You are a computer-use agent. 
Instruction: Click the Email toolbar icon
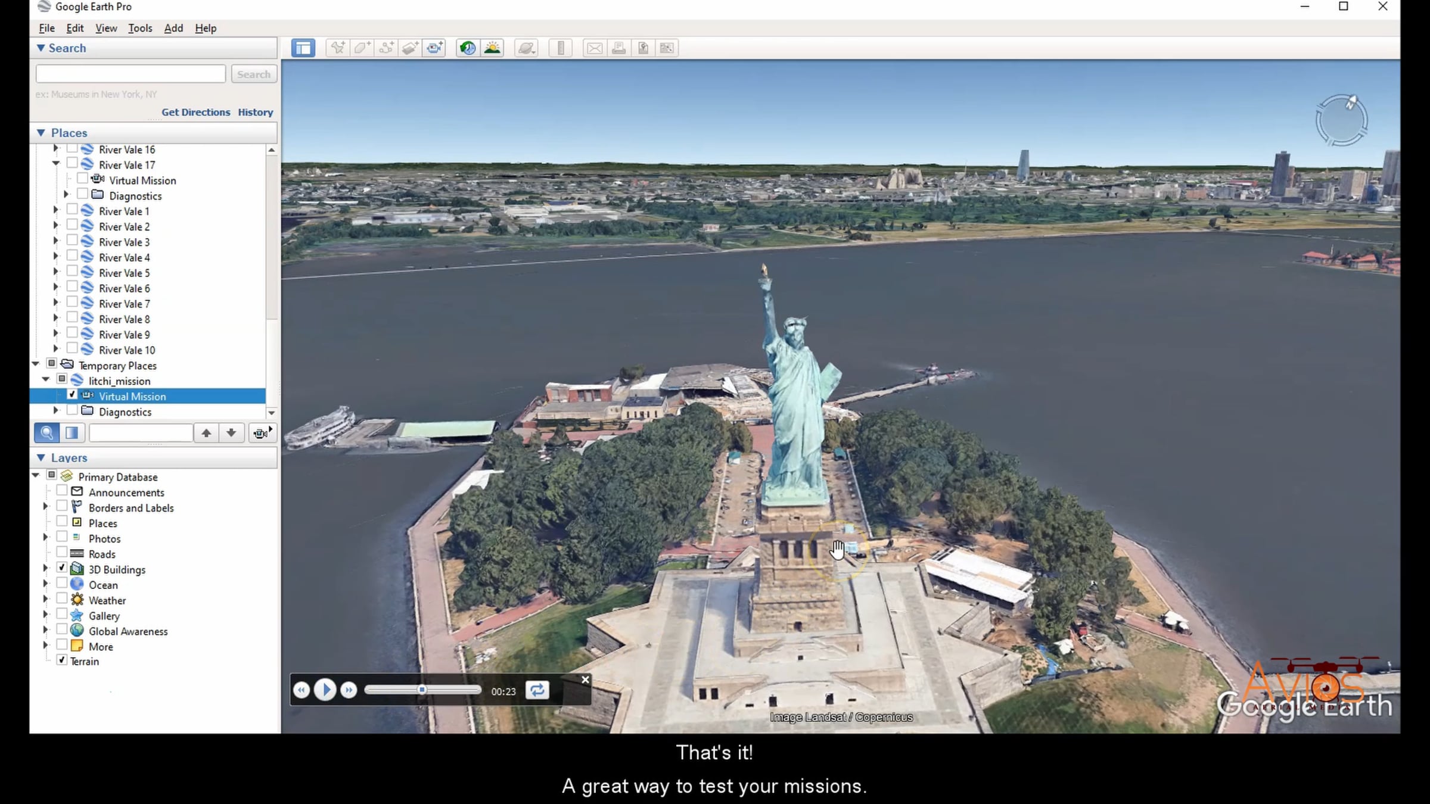pos(595,48)
